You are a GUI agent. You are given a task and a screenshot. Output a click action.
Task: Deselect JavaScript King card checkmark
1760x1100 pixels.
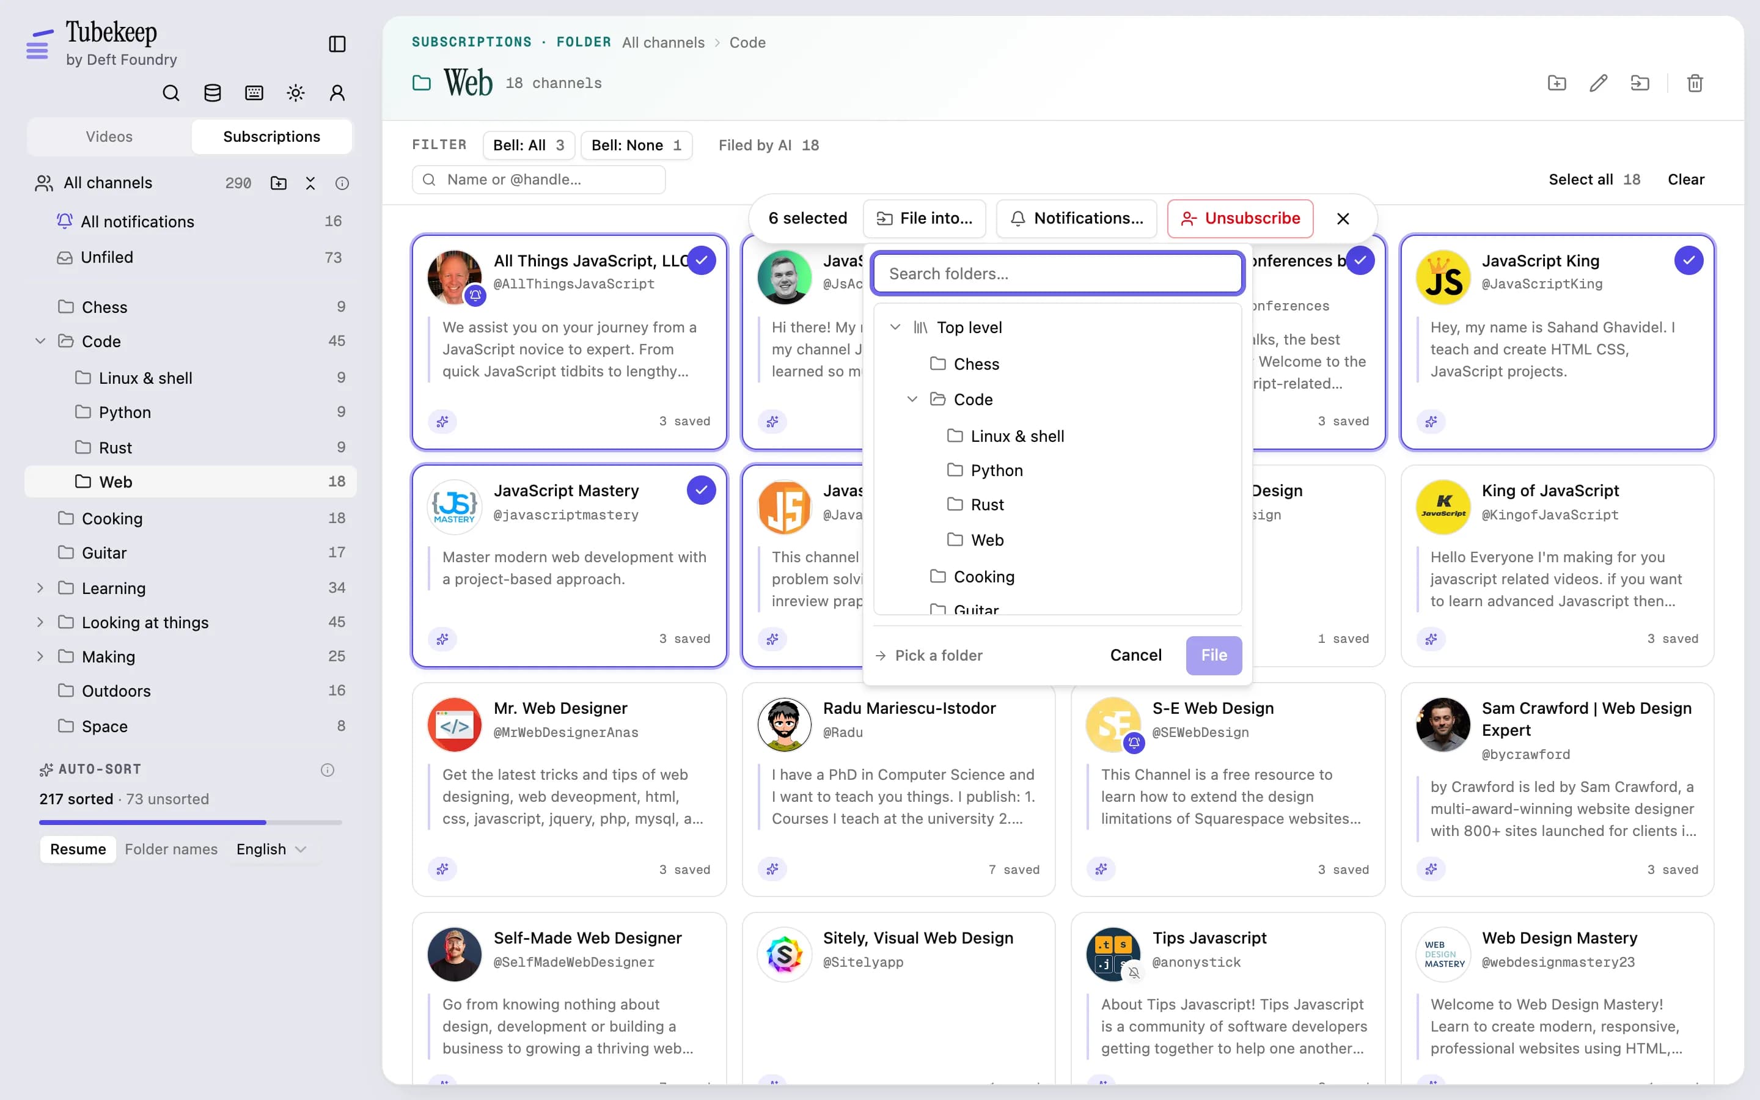tap(1689, 260)
